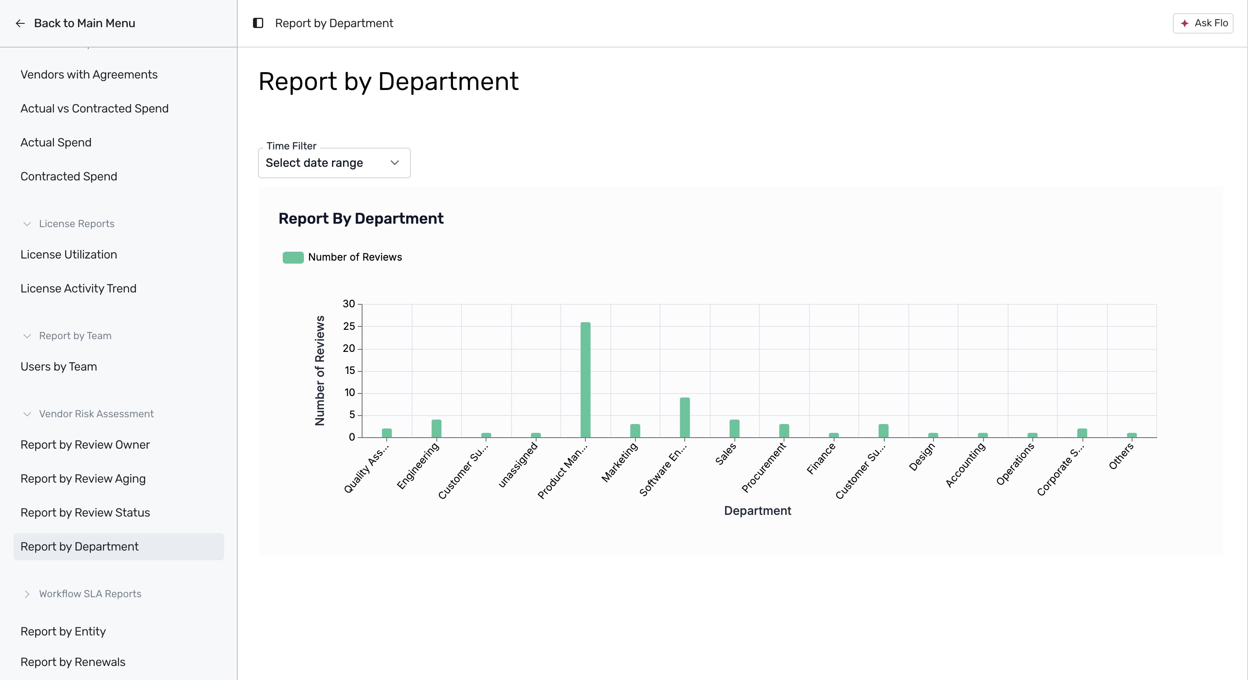The height and width of the screenshot is (680, 1248).
Task: Toggle the sidebar panel icon
Action: pyautogui.click(x=258, y=23)
